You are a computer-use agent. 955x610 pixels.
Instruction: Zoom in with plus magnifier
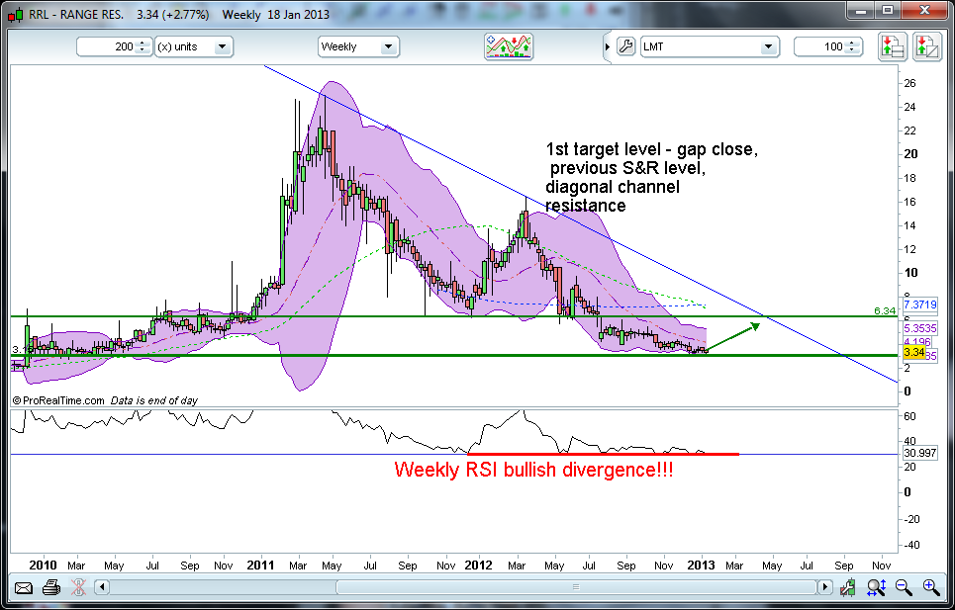coord(930,587)
